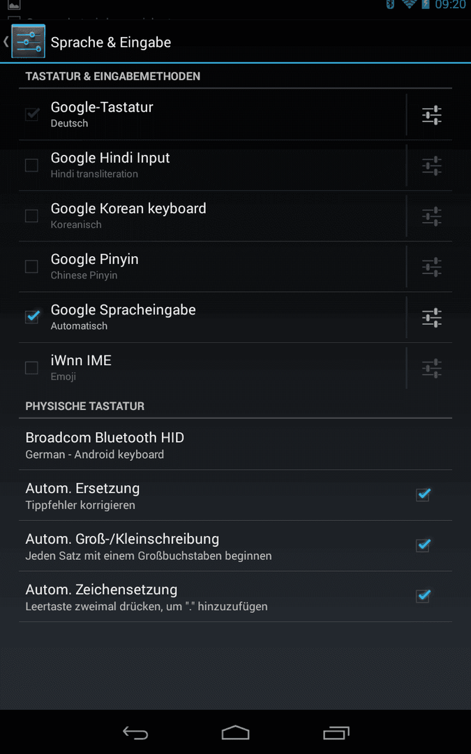
Task: Tap the Sprache & Eingabe settings app icon
Action: coord(29,42)
